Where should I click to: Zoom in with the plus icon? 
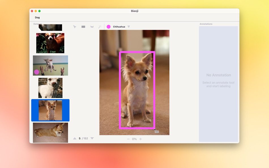(140, 139)
